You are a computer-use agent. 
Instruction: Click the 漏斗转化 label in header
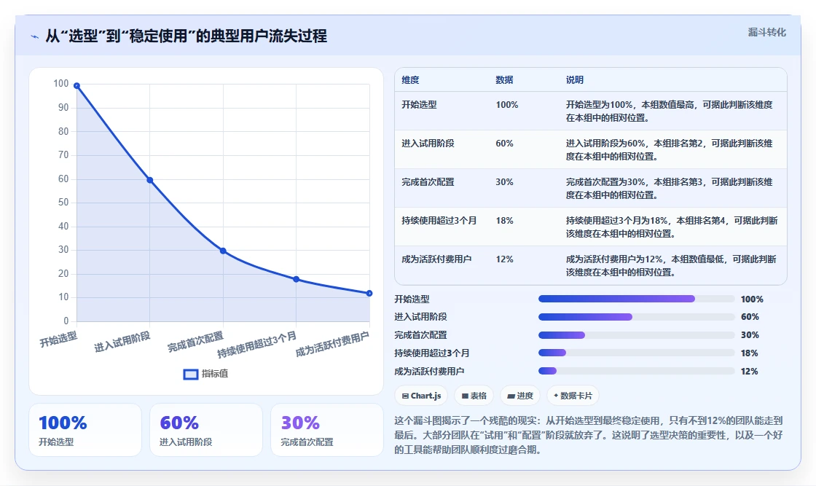pyautogui.click(x=766, y=32)
